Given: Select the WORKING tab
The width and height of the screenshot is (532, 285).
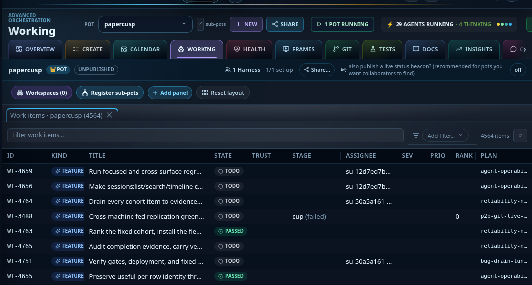Looking at the screenshot, I should click(197, 49).
